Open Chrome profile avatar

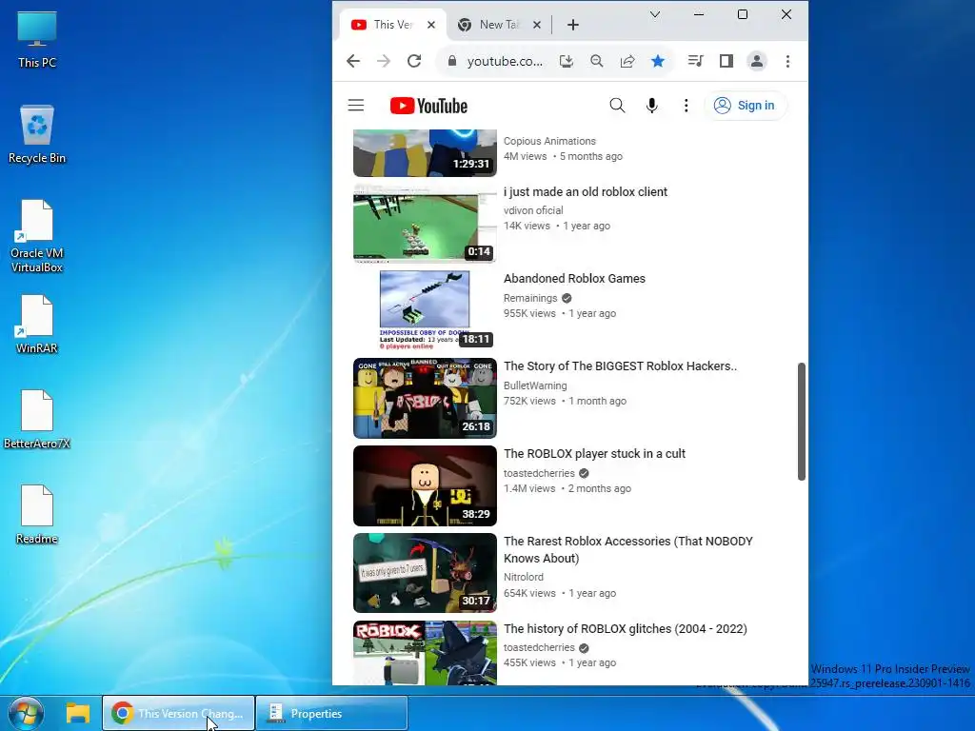click(757, 61)
